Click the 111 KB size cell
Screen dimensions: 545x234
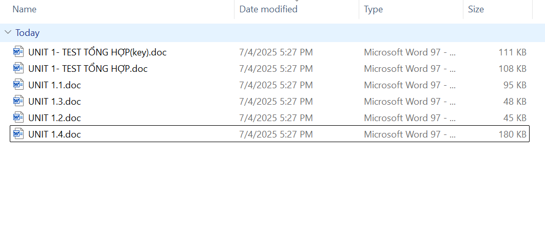pos(512,52)
